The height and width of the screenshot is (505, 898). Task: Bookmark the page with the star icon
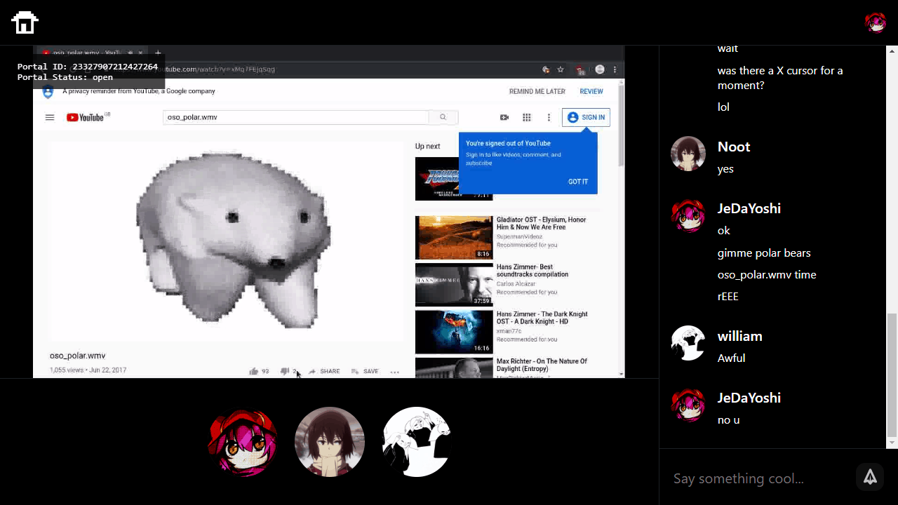[561, 69]
